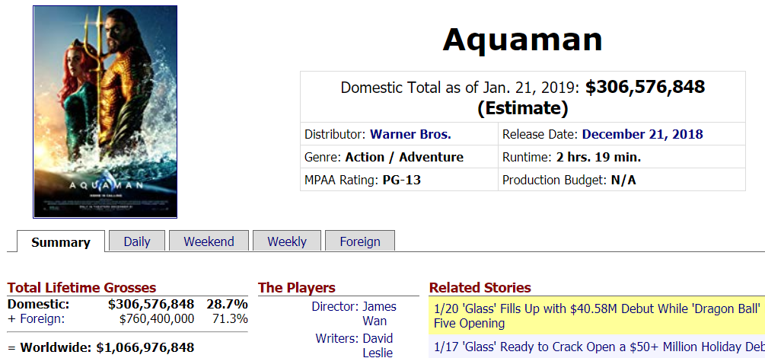Click the Worldwide total $1,066,976,848 figure

[145, 348]
